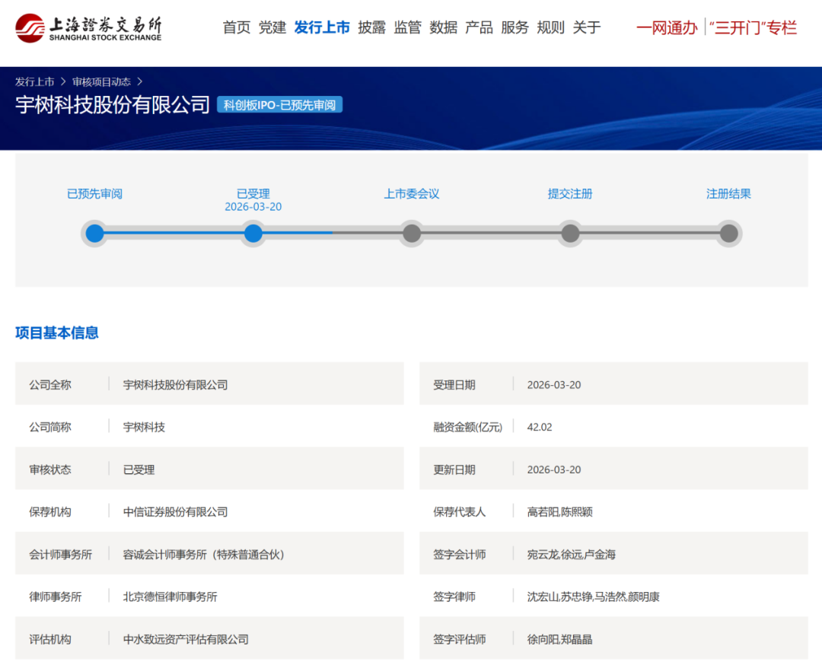
Task: Open the 党建 navigation item
Action: tap(272, 28)
